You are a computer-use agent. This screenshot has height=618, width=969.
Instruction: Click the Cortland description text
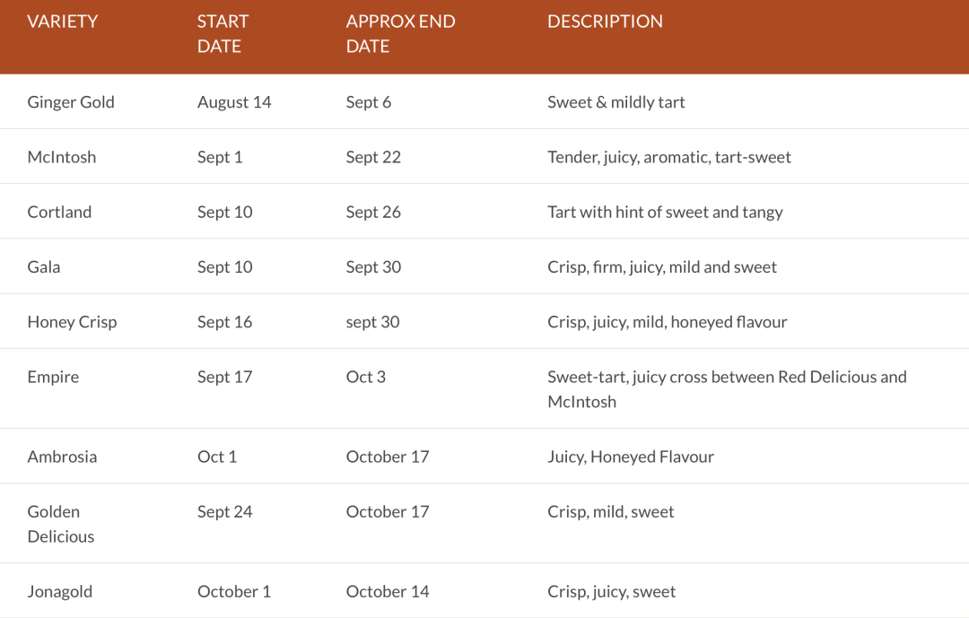click(x=665, y=212)
